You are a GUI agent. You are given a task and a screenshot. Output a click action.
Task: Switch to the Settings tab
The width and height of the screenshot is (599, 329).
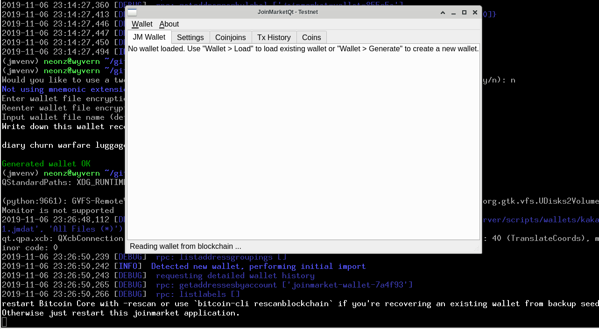pyautogui.click(x=190, y=37)
